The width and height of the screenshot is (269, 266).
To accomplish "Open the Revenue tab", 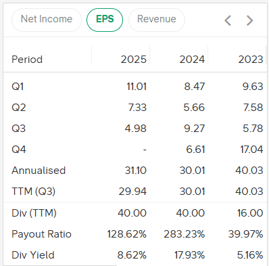I will (x=157, y=20).
